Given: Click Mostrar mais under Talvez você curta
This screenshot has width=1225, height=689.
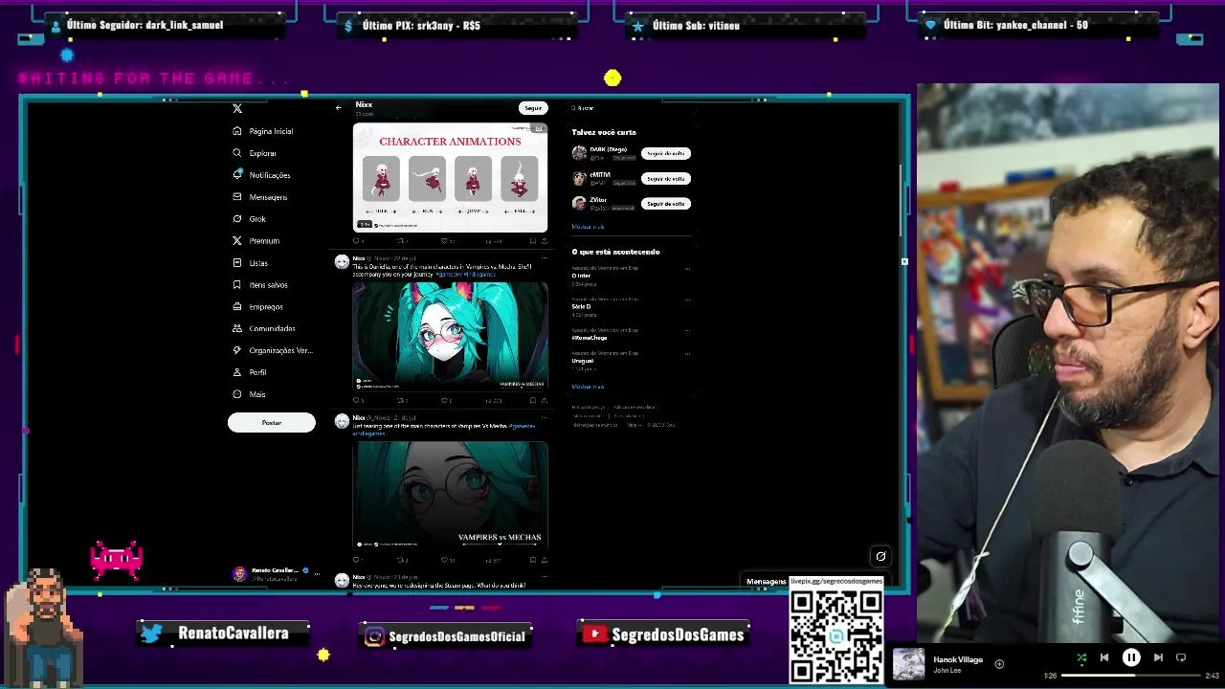Looking at the screenshot, I should click(x=588, y=227).
